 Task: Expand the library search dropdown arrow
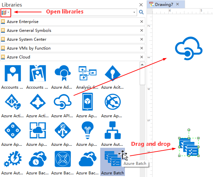tap(134, 12)
